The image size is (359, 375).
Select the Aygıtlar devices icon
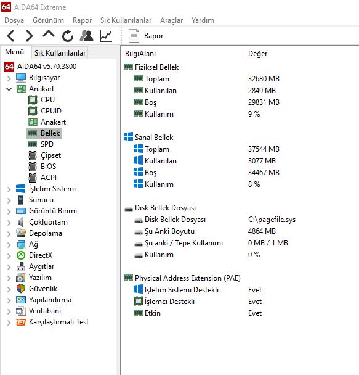click(x=21, y=266)
